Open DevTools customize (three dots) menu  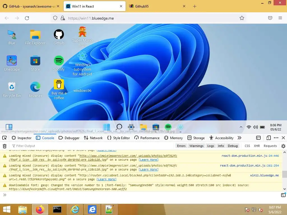(276, 138)
